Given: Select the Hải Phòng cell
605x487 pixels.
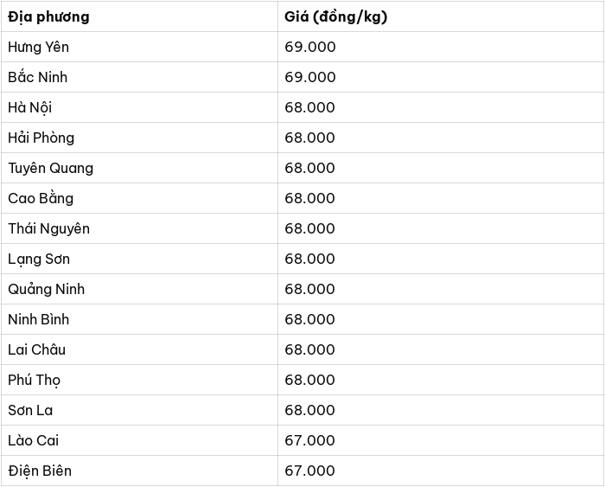Looking at the screenshot, I should click(x=139, y=138).
